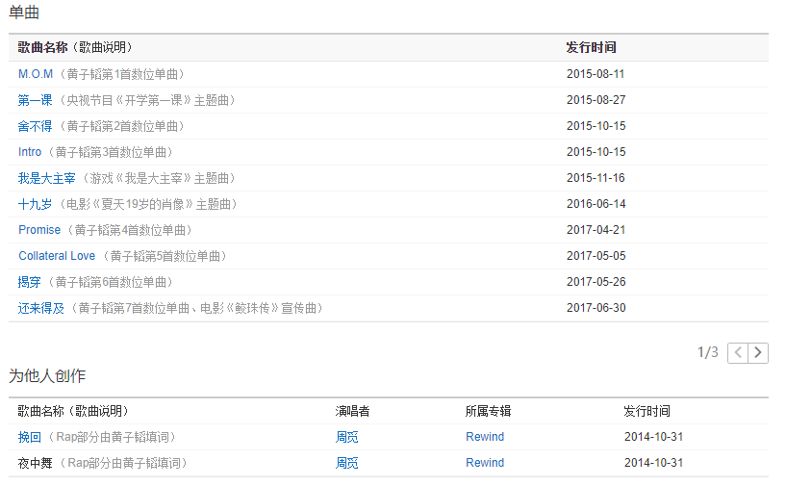The image size is (786, 486).
Task: Go to next page of singles list
Action: 758,352
